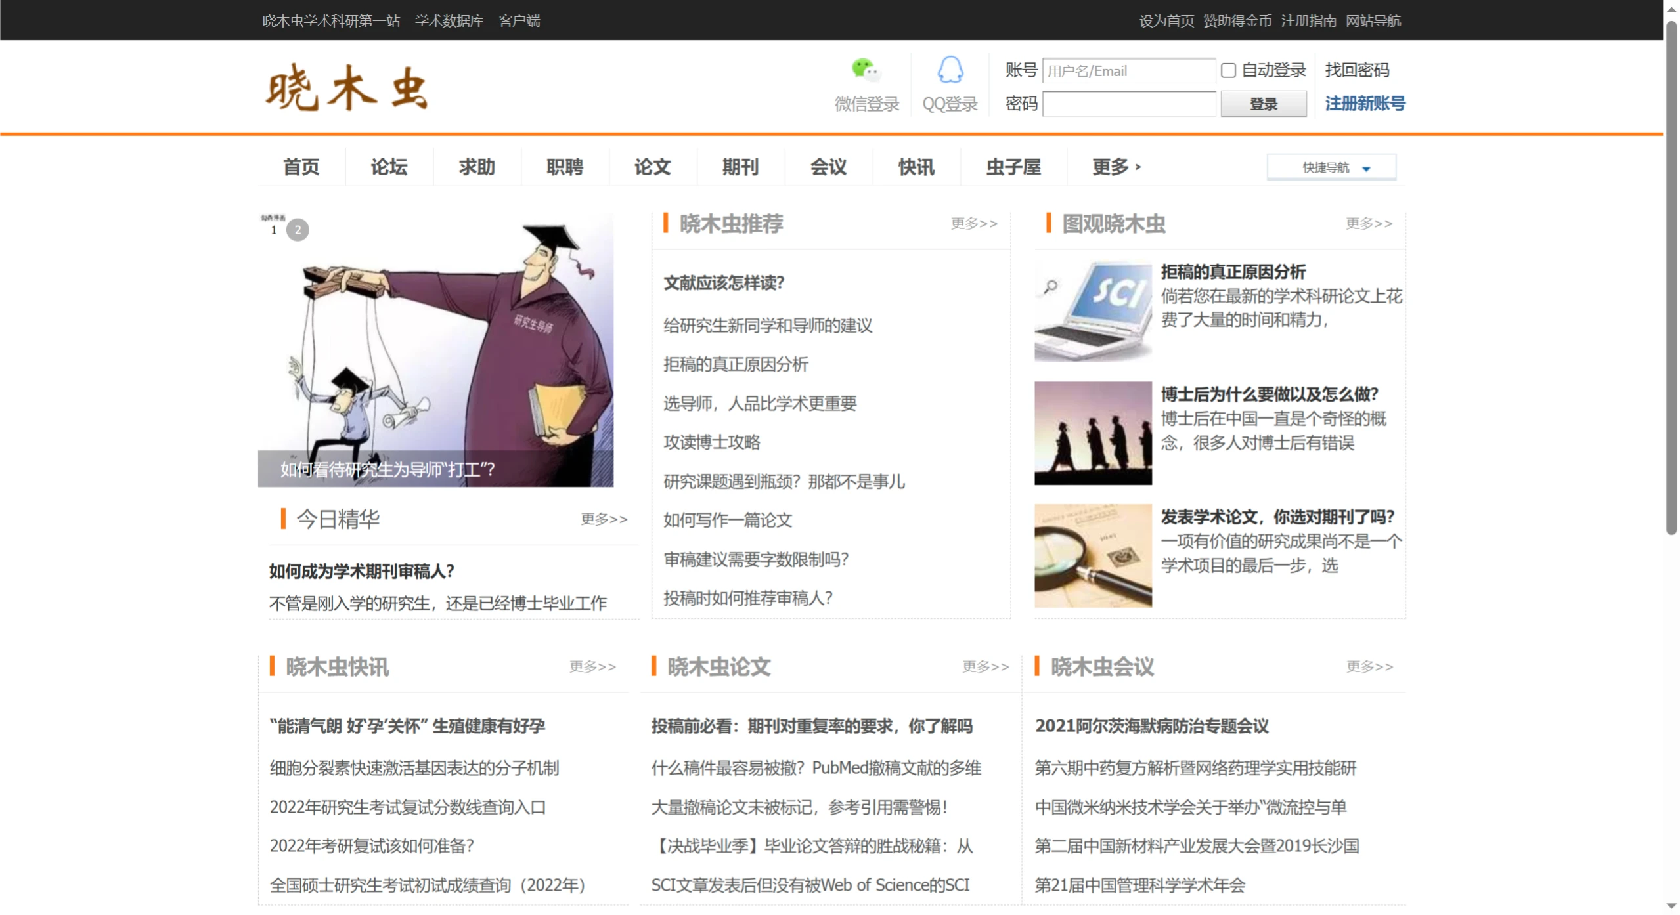
Task: Open the 论文 navigation item
Action: click(652, 167)
